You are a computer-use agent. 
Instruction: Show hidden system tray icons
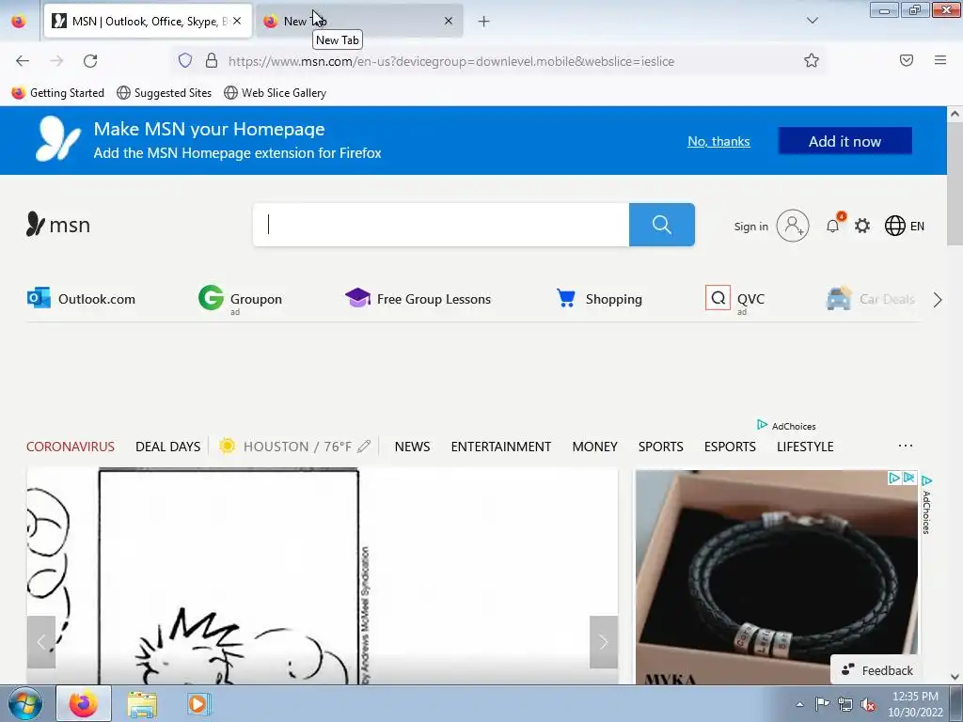[x=799, y=704]
